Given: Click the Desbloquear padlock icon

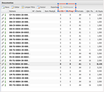Looking at the screenshot, I should pos(61,7).
